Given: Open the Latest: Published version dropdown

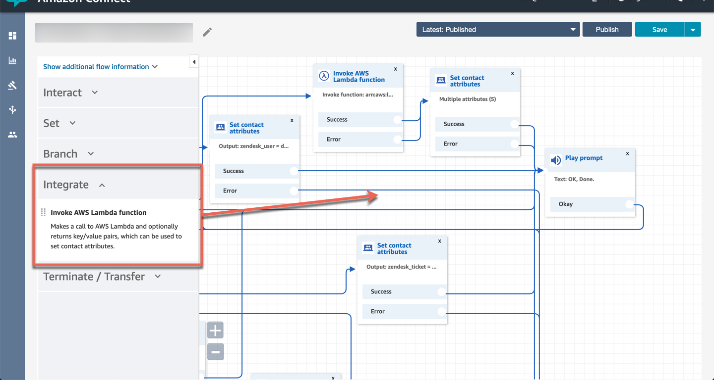Looking at the screenshot, I should click(498, 30).
